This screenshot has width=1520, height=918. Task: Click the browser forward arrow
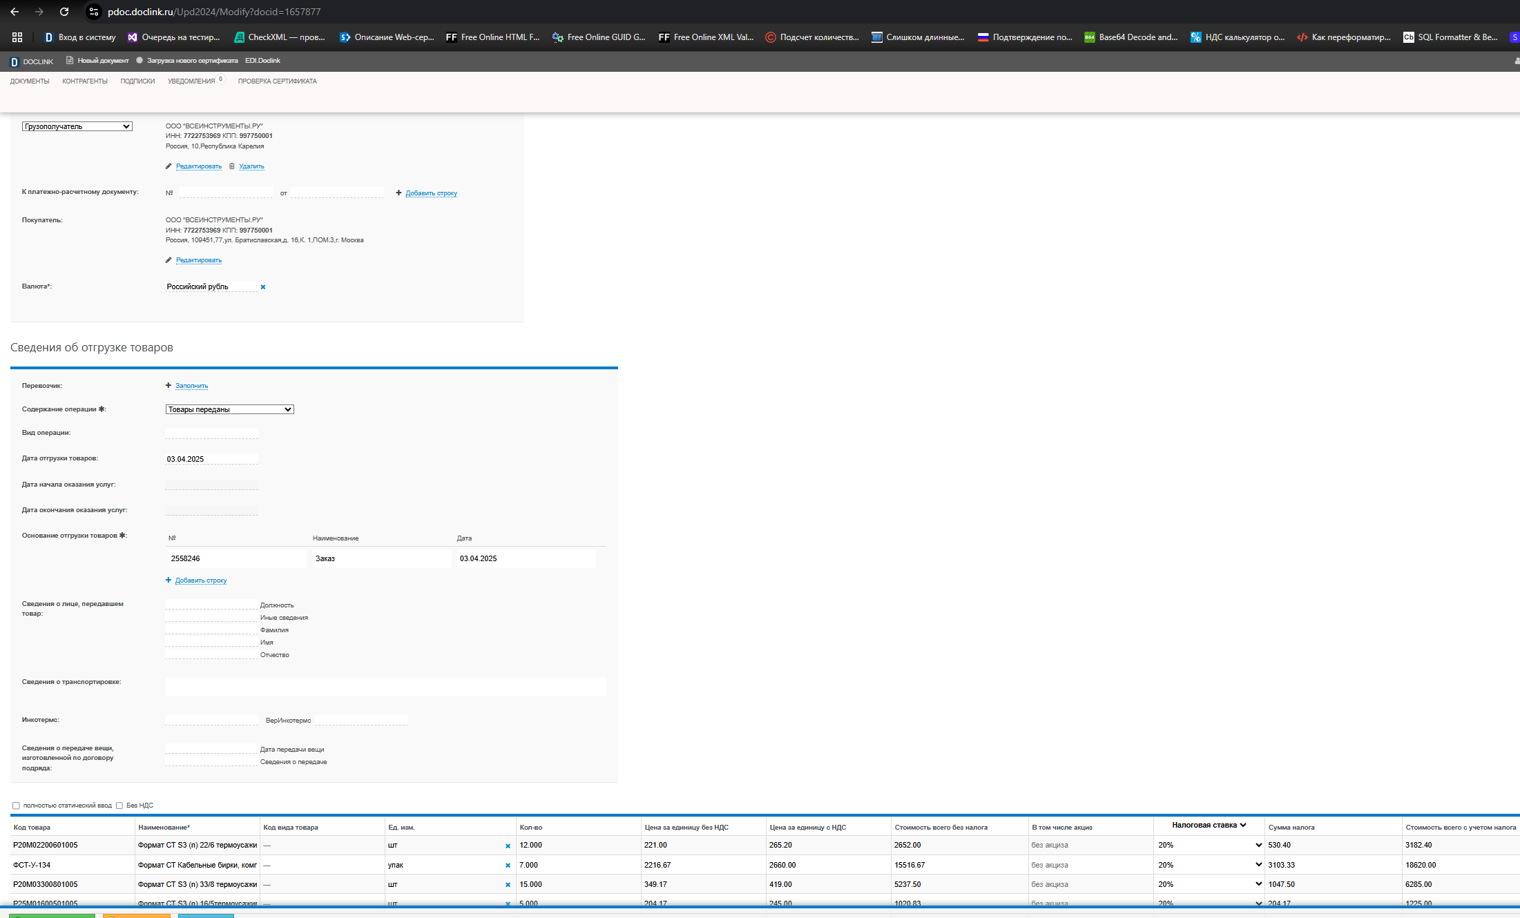click(x=39, y=12)
